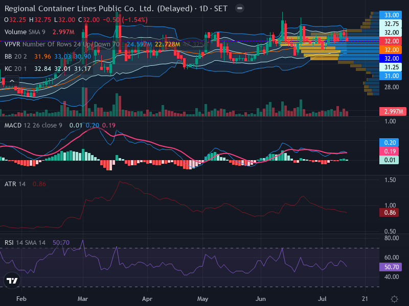Click the Jun label on time axis
Viewport: 409px width, 306px height.
pos(261,299)
